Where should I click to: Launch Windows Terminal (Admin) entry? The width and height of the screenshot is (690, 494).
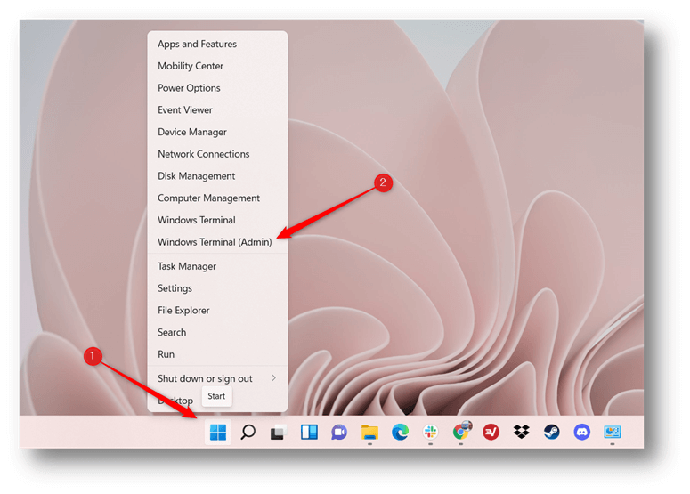[x=217, y=242]
